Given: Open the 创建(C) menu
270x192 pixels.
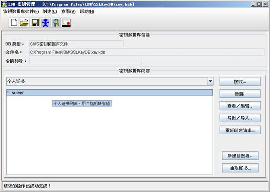Looking at the screenshot, I should pos(50,12).
